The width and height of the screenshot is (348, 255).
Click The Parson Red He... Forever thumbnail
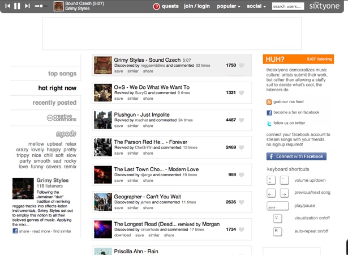click(103, 147)
